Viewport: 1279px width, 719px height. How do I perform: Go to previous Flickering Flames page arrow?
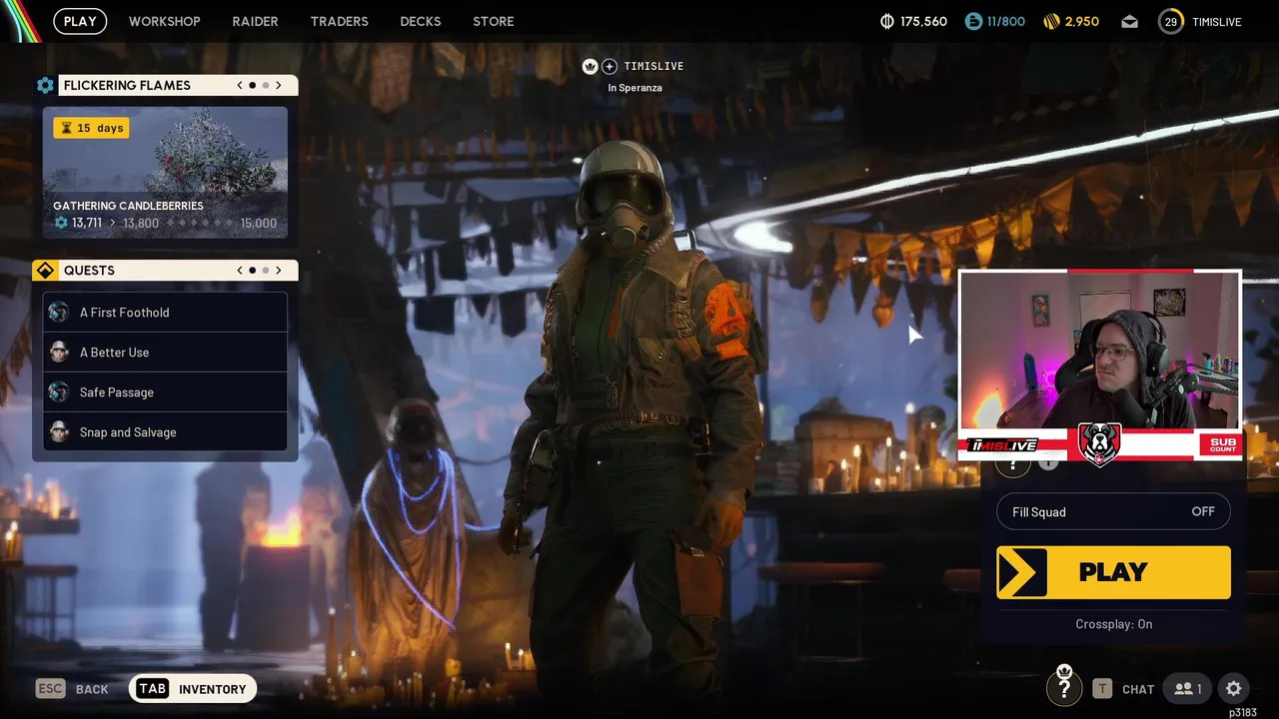click(240, 85)
